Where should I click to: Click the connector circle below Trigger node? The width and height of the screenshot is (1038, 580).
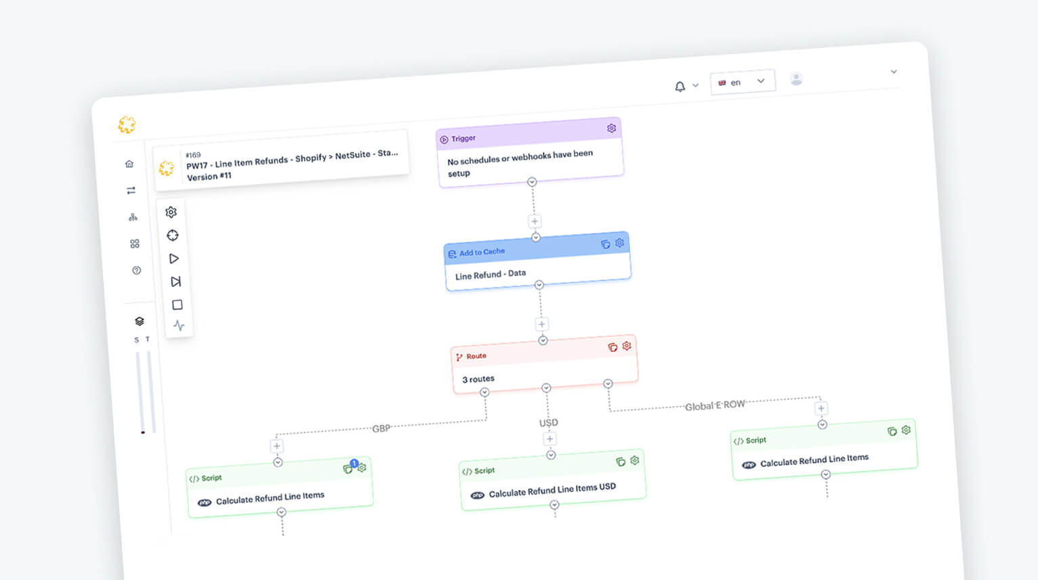532,182
